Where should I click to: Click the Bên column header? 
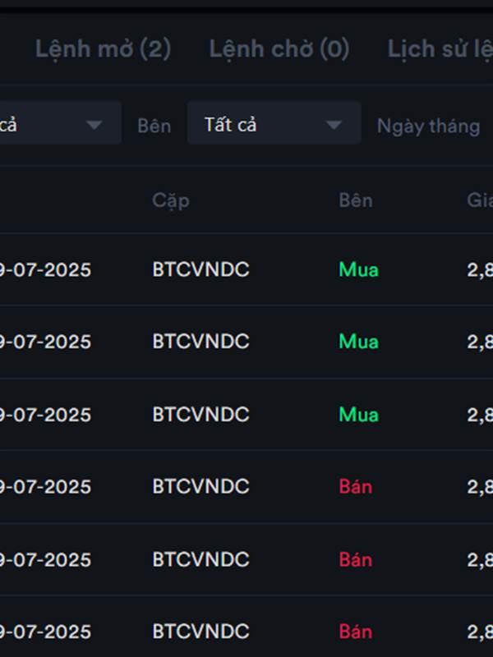[355, 200]
